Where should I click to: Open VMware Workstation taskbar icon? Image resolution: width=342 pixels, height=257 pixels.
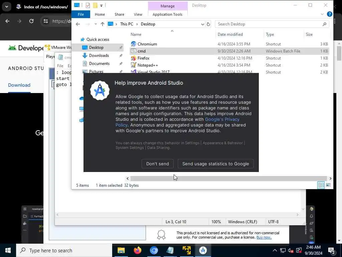pyautogui.click(x=186, y=250)
